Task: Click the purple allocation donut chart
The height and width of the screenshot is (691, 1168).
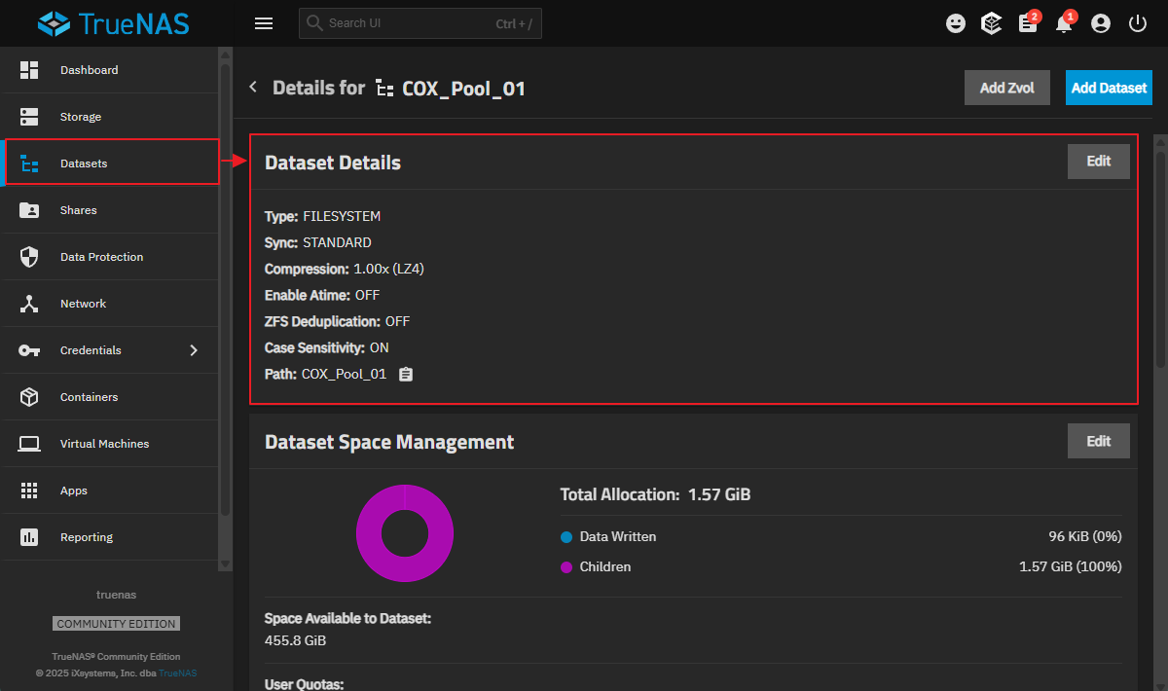Action: pyautogui.click(x=405, y=533)
